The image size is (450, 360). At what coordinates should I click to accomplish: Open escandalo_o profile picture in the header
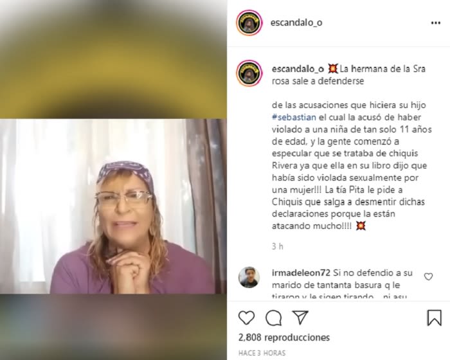click(x=249, y=22)
